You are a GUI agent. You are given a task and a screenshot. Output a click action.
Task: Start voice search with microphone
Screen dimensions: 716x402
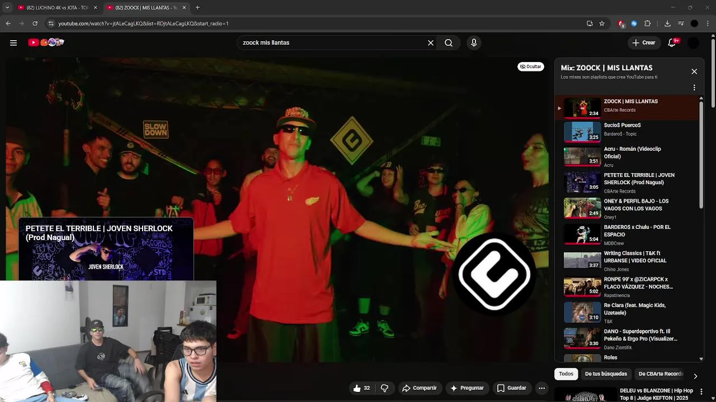474,42
